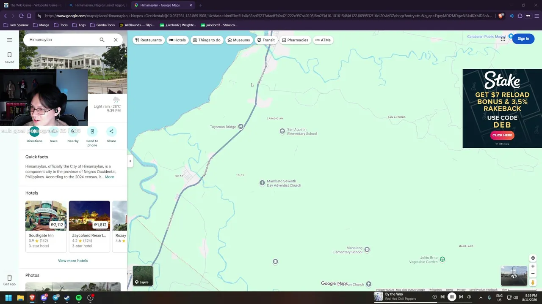542x304 pixels.
Task: Show your location on map
Action: [533, 258]
